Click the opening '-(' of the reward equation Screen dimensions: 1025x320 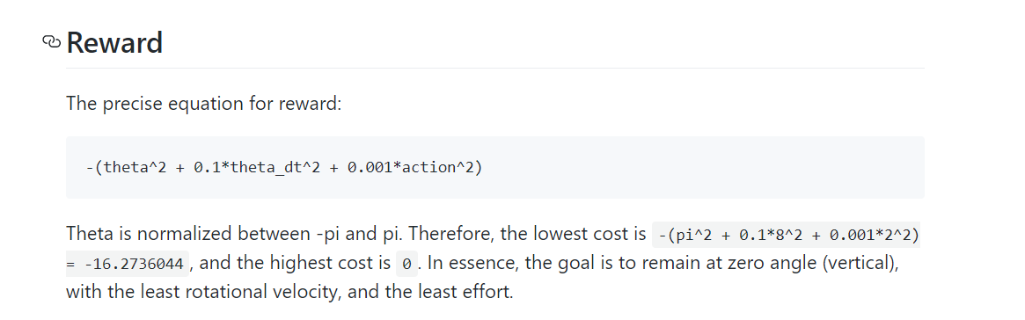[x=95, y=168]
